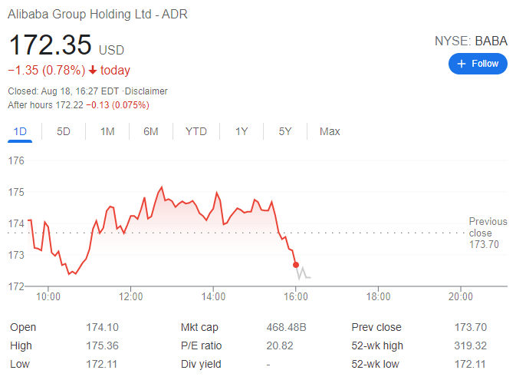The width and height of the screenshot is (516, 390).
Task: Select the YTD chart tab
Action: coord(196,131)
